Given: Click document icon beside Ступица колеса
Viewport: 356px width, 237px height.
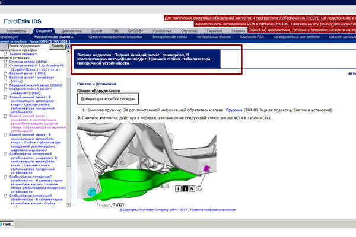Looking at the screenshot, I should coord(6,62).
